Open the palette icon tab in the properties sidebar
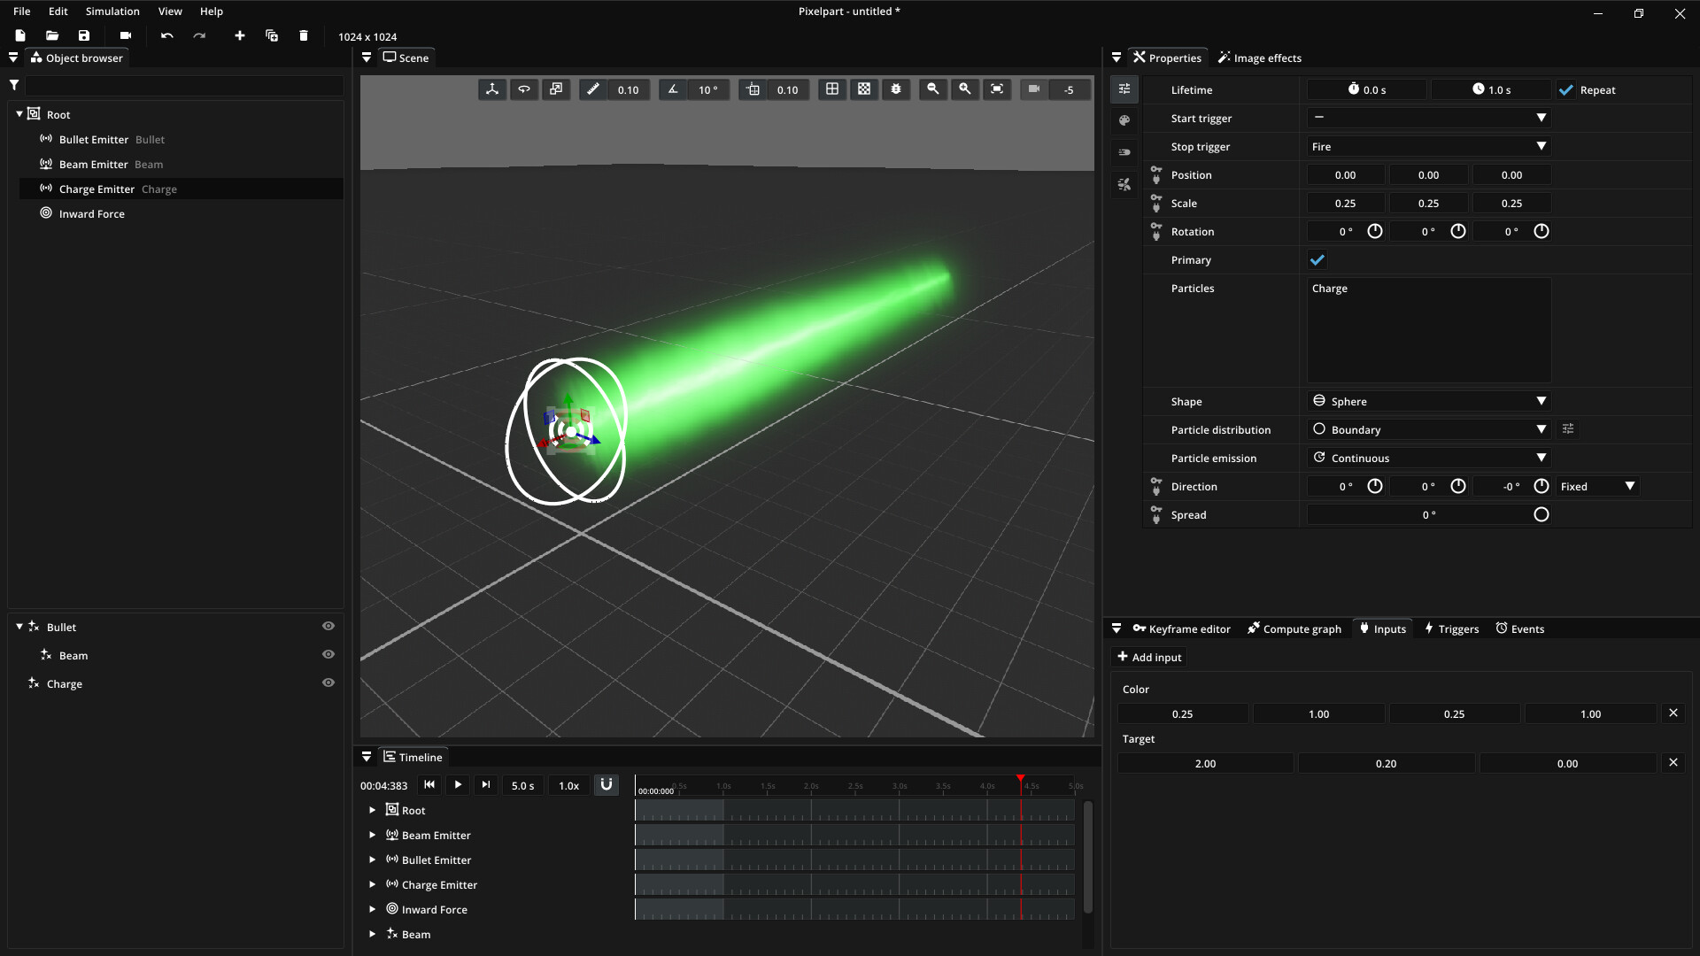The width and height of the screenshot is (1700, 956). click(1124, 120)
